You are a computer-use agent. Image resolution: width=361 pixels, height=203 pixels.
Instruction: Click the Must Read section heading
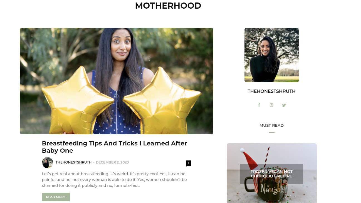(271, 125)
